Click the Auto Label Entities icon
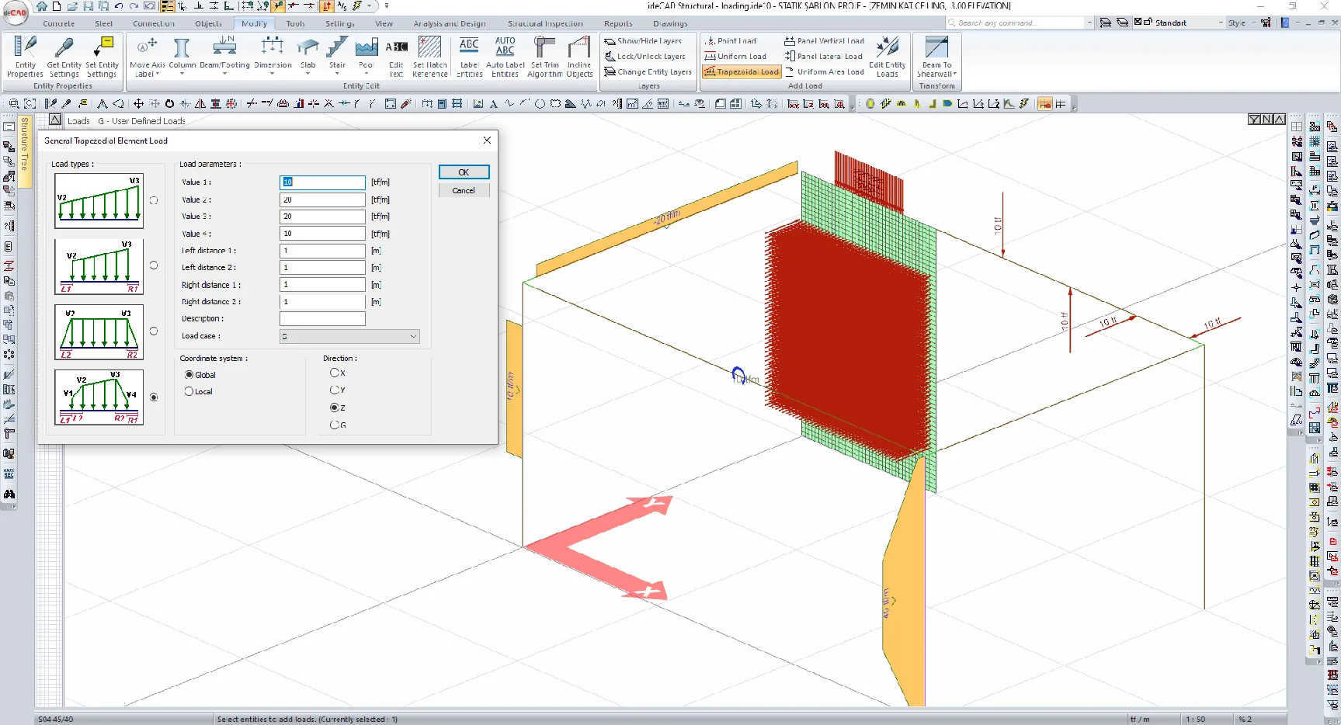The height and width of the screenshot is (725, 1341). pos(505,57)
